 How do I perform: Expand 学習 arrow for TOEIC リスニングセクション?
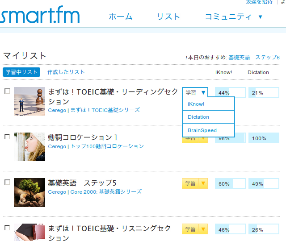coord(203,229)
